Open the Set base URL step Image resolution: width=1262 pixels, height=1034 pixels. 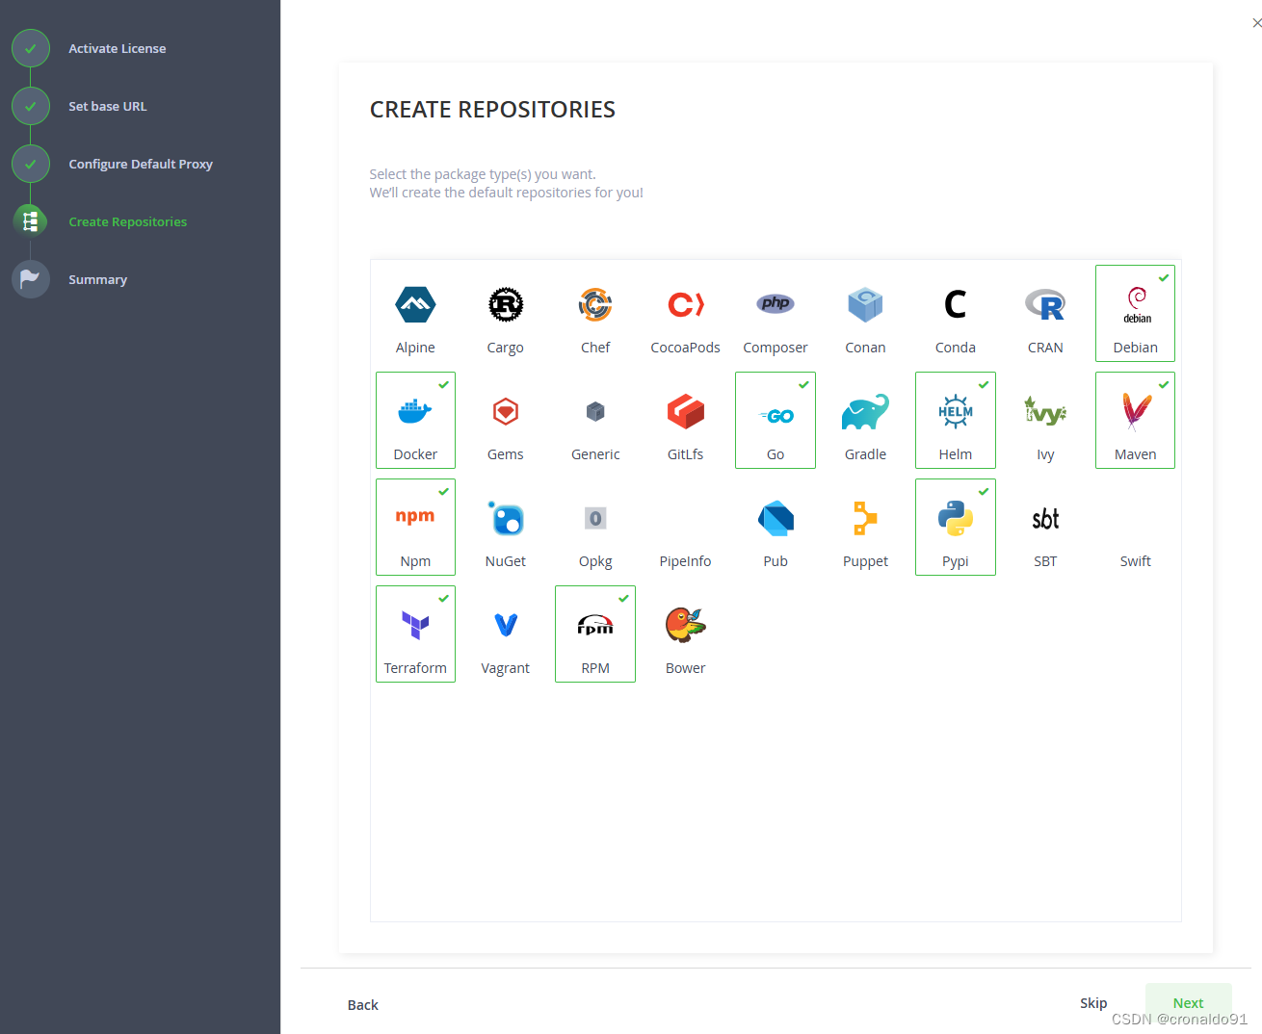[x=108, y=106]
